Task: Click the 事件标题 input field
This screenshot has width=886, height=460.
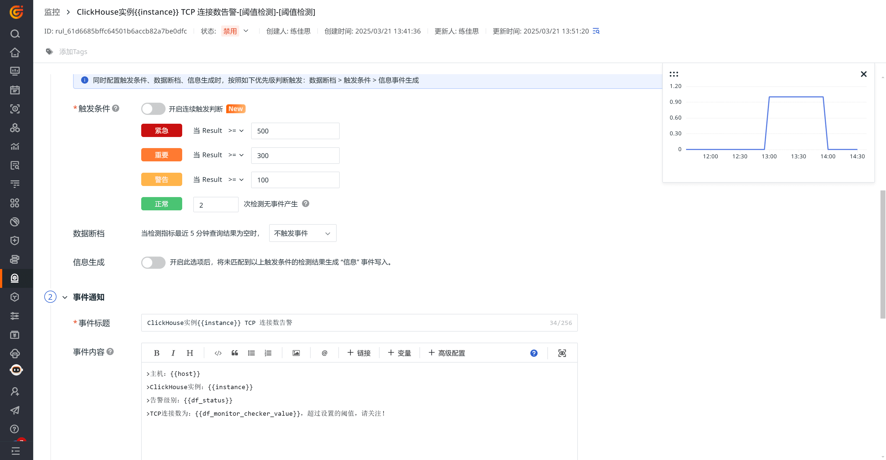Action: click(x=359, y=322)
